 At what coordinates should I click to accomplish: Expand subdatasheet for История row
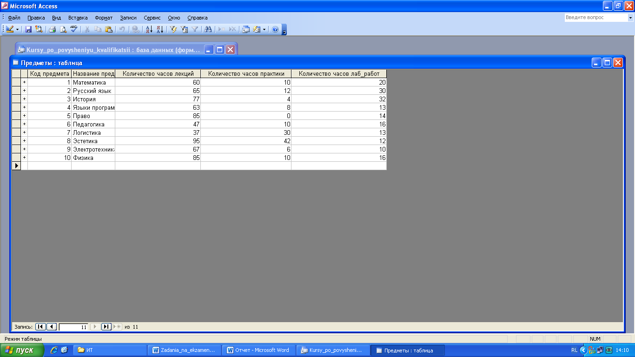click(x=24, y=99)
